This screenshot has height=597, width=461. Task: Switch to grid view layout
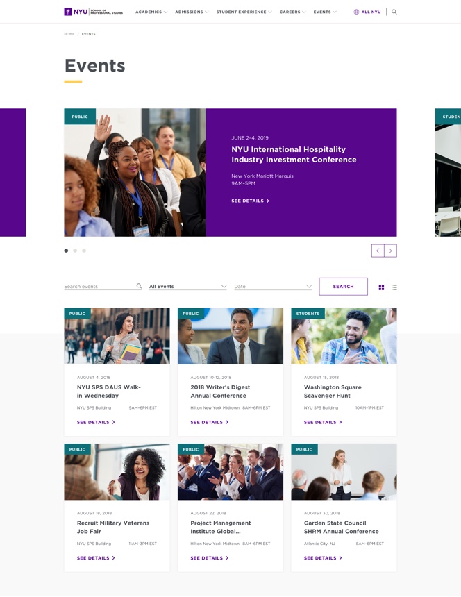point(381,287)
